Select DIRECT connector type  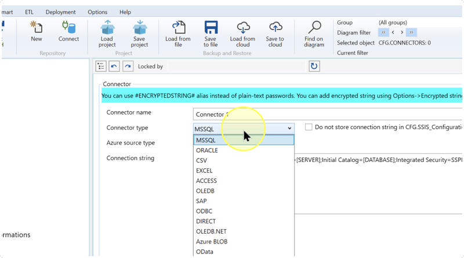[x=244, y=221]
